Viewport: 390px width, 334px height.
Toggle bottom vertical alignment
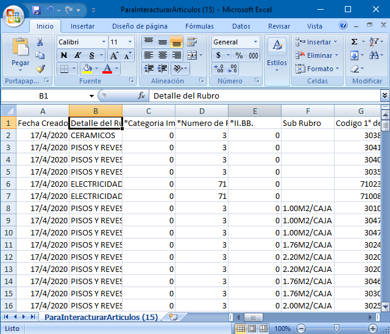[177, 42]
